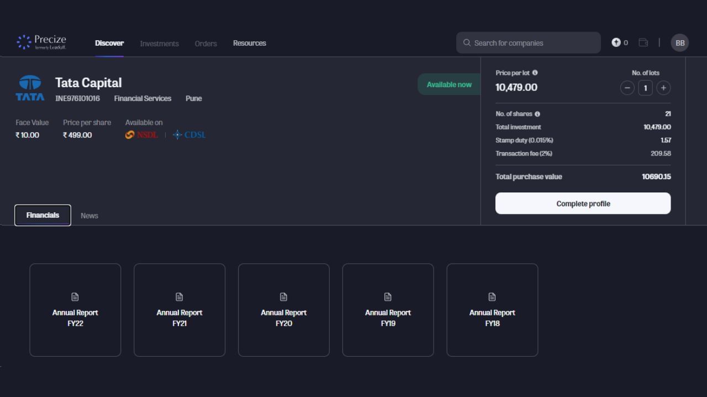Click the Tata logo
Viewport: 707px width, 397px height.
click(30, 88)
